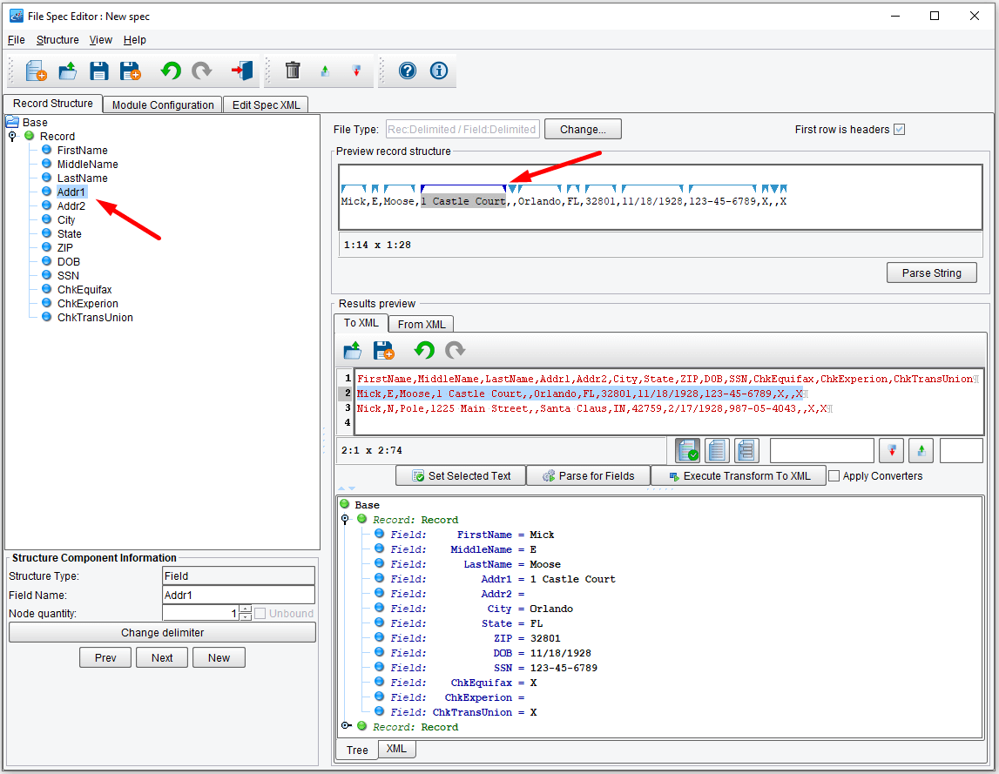Click the Exit door icon in toolbar
Viewport: 999px width, 774px height.
[242, 70]
